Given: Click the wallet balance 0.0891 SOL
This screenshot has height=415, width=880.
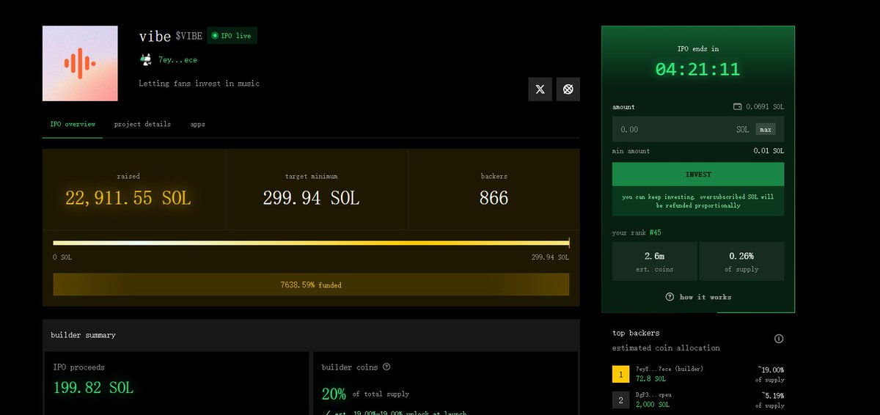Looking at the screenshot, I should tap(765, 107).
